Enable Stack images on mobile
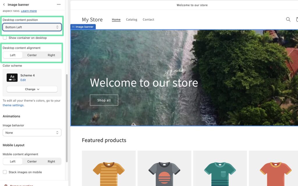 (5, 172)
